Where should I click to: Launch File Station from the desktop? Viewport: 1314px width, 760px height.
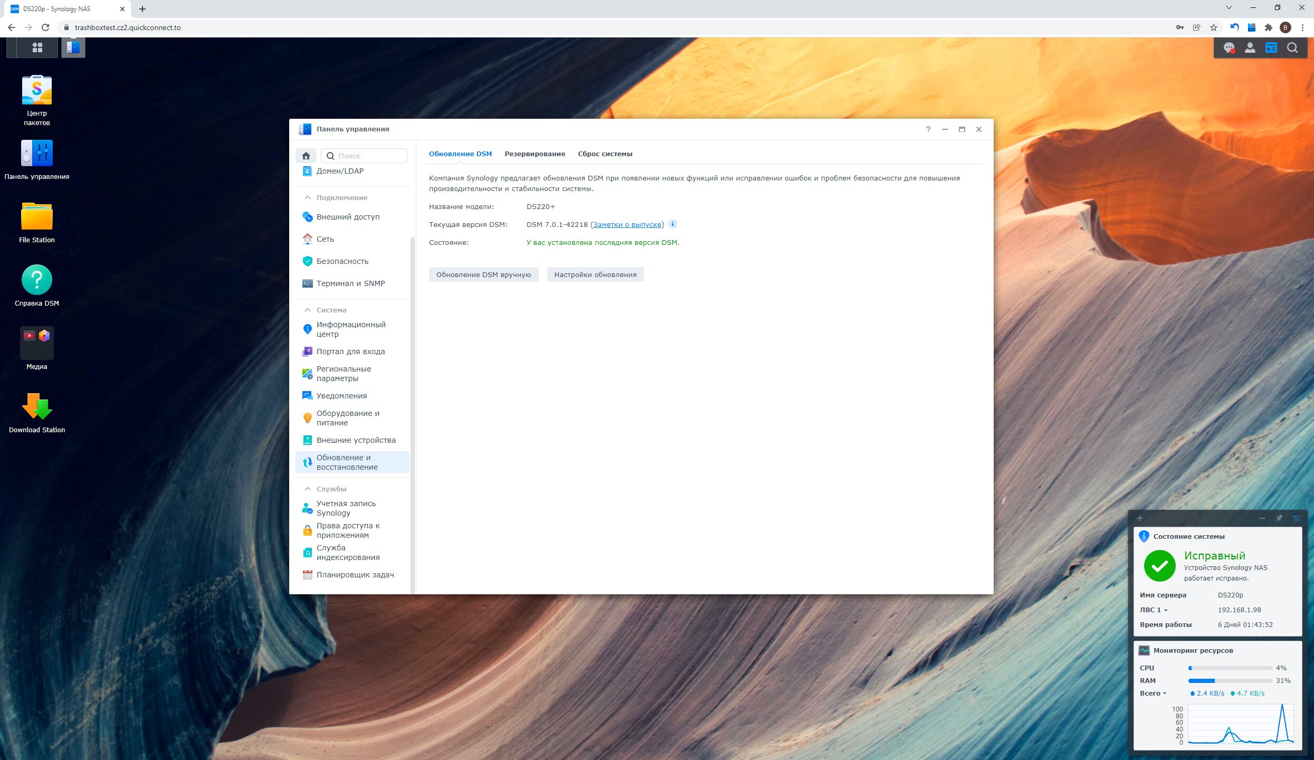(37, 223)
